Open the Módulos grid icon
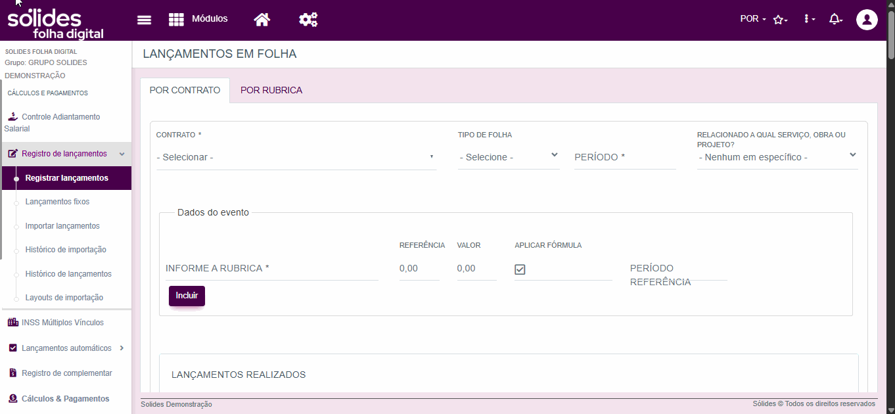This screenshot has width=895, height=414. [176, 20]
